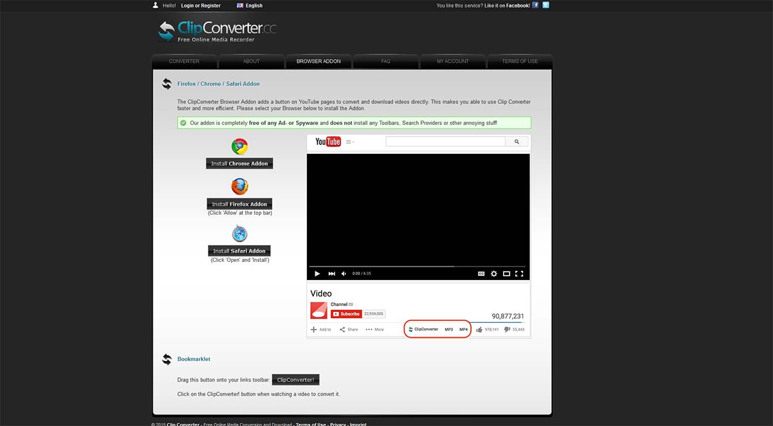Screen dimensions: 773x426
Task: Click the flag icon next to English
Action: click(240, 5)
